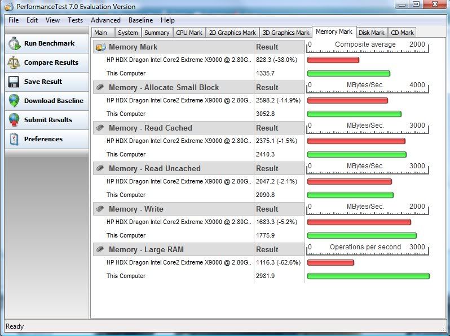Click the Memory - Write header title

[x=136, y=209]
